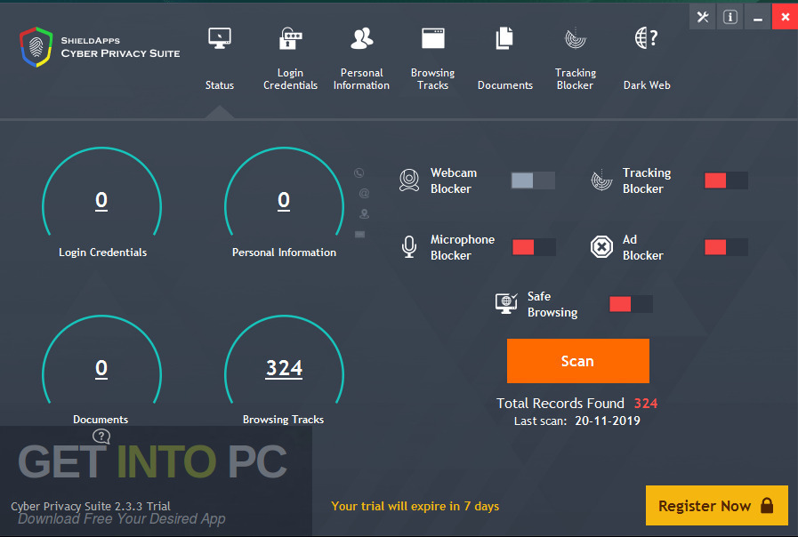798x537 pixels.
Task: Click the 'Microphone Blocker' label text
Action: pyautogui.click(x=462, y=247)
